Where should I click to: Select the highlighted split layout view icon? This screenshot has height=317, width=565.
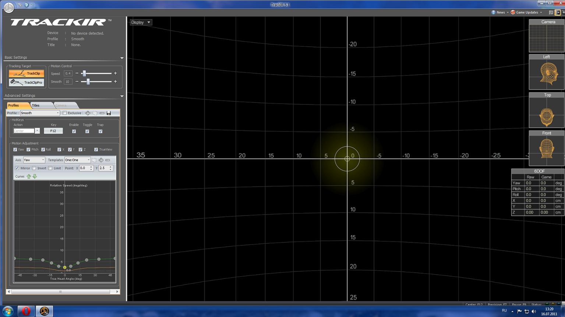click(558, 12)
